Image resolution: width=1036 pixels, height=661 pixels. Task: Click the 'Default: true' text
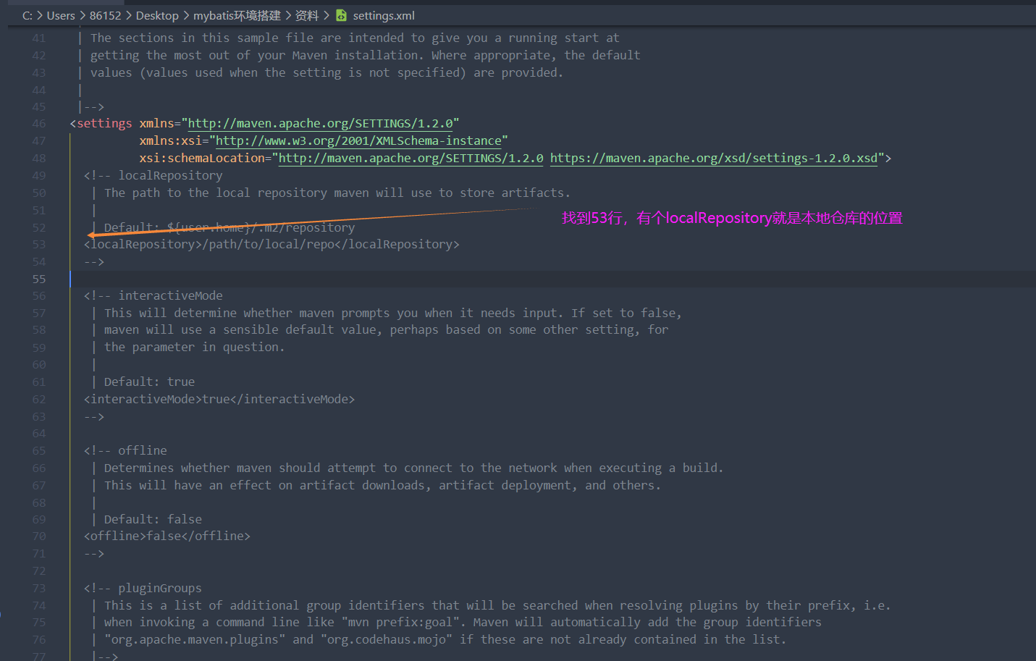[x=149, y=382]
